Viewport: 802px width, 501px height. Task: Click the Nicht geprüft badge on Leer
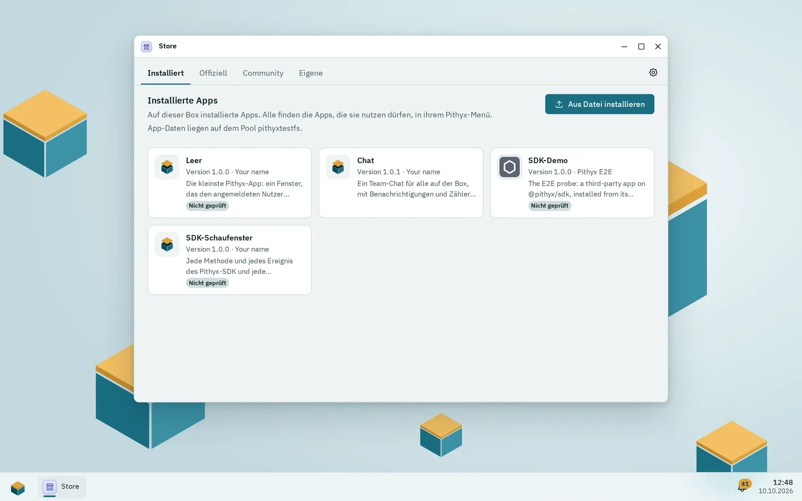pyautogui.click(x=207, y=205)
